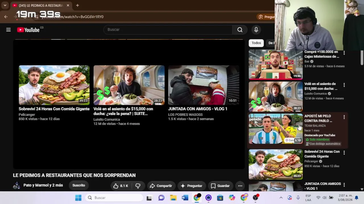Select the Todos filter chip
Viewport: 364px width, 204px height.
click(256, 43)
